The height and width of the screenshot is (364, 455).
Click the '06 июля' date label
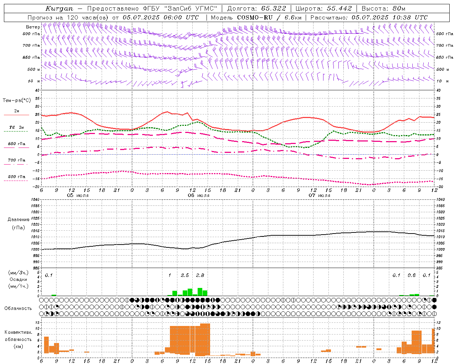[199, 196]
